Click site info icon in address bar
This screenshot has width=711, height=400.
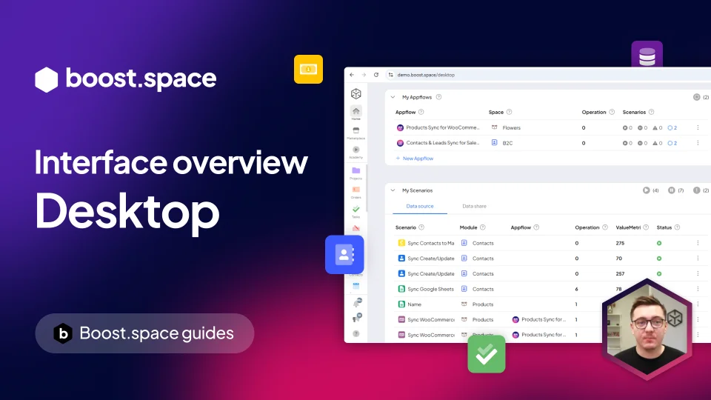click(x=390, y=75)
